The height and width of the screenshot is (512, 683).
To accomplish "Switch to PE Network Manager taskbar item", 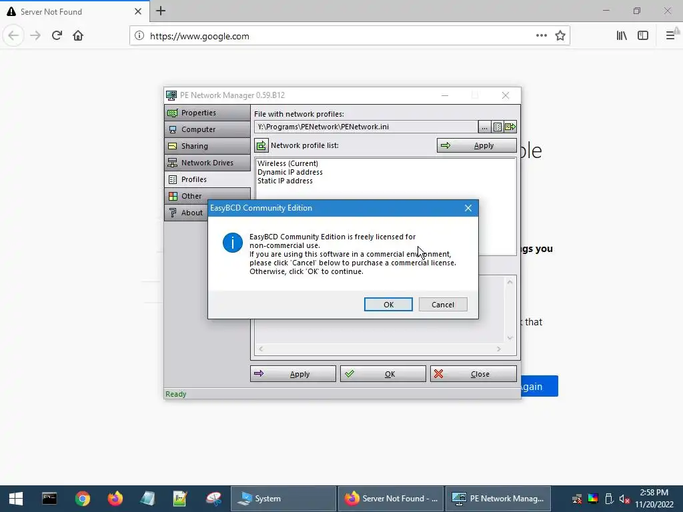I will (498, 499).
